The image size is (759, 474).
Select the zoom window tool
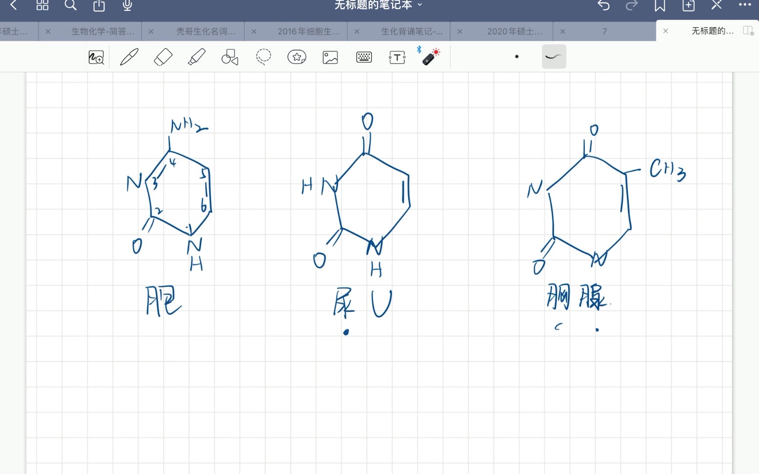(96, 58)
